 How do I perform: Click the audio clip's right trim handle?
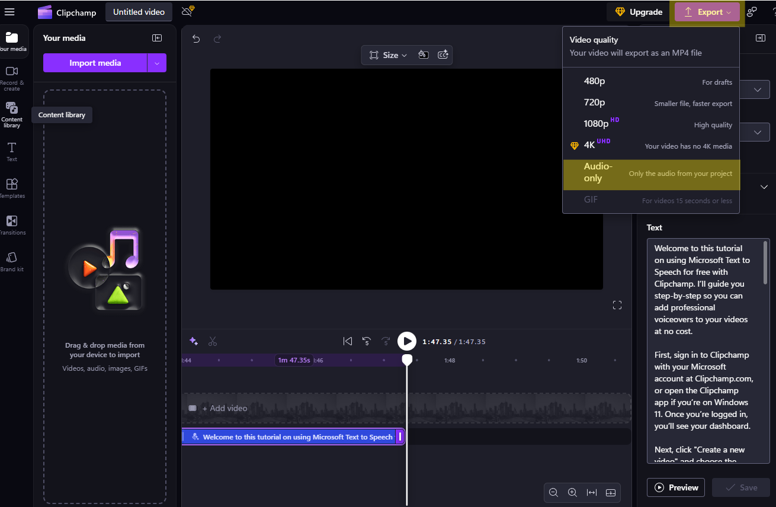tap(400, 437)
